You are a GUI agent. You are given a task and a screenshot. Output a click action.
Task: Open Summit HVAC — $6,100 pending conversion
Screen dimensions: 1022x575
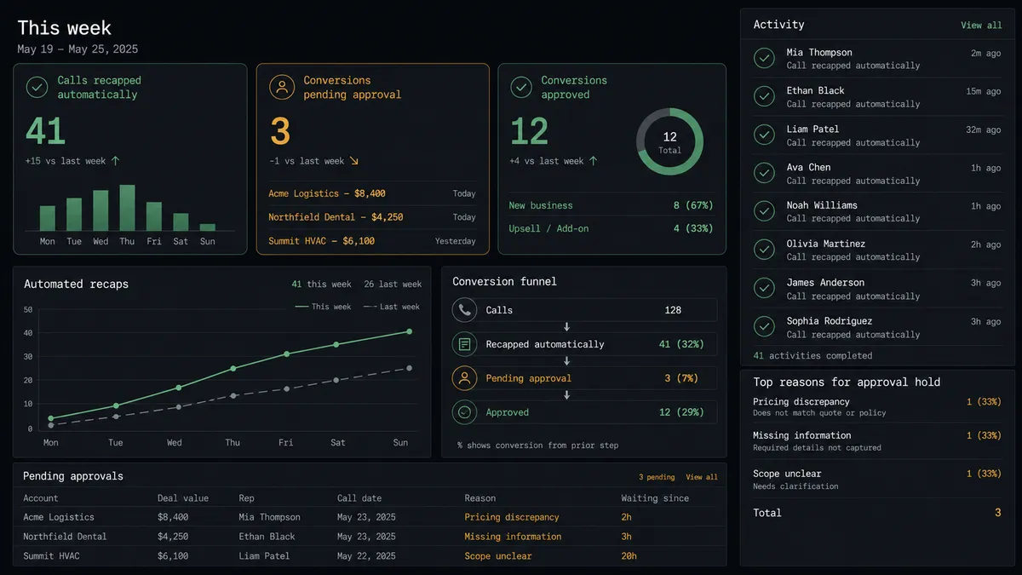point(372,241)
